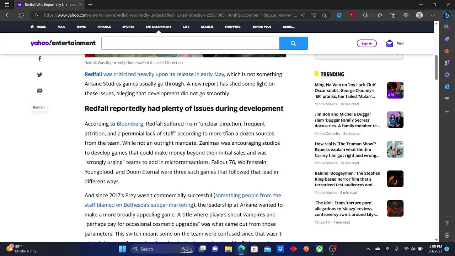The height and width of the screenshot is (256, 455).
Task: Select ENTERTAINMENT in Yahoo nav bar
Action: point(159,27)
